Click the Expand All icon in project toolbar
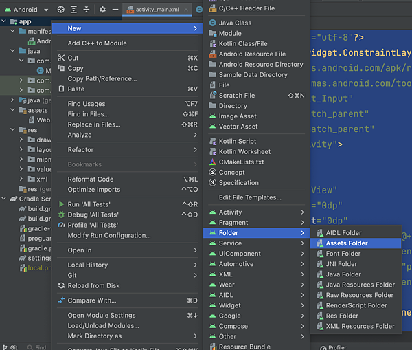This screenshot has height=350, width=412. (x=73, y=10)
